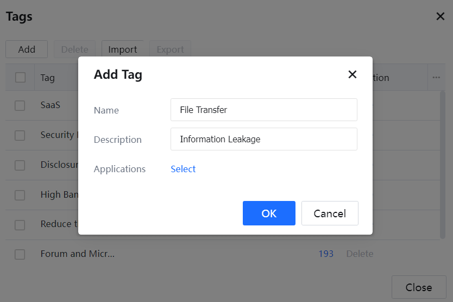Check the Forum and Micr... row checkbox

(x=20, y=254)
